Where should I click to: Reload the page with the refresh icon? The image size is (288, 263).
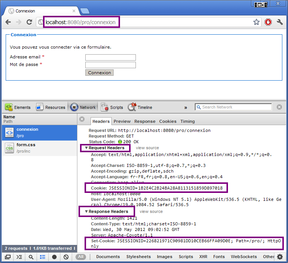[29, 22]
